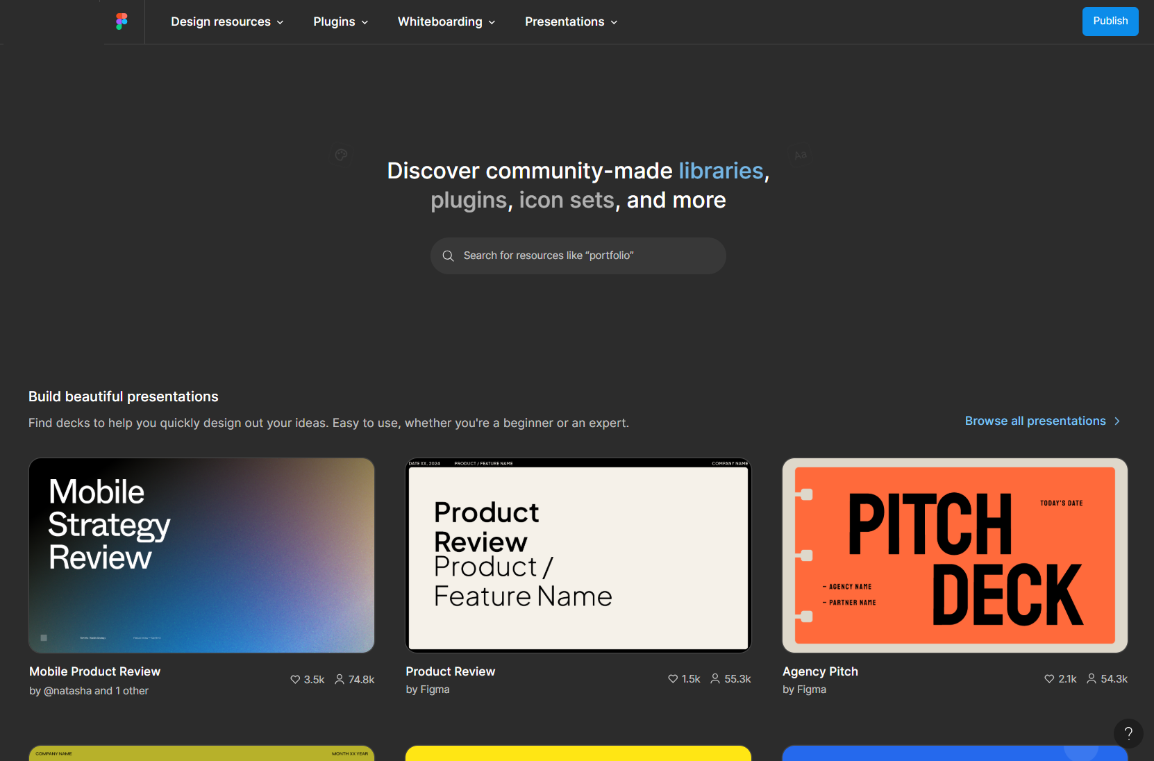
Task: Click user count icon on Agency Pitch
Action: (1092, 678)
